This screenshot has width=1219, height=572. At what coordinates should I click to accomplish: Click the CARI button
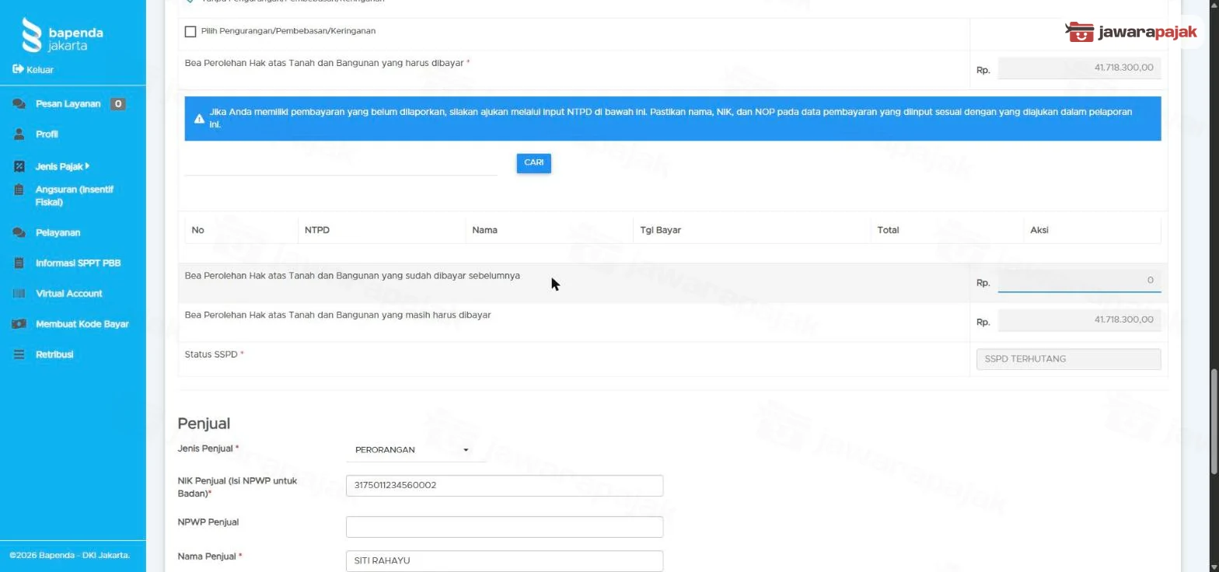pyautogui.click(x=533, y=163)
